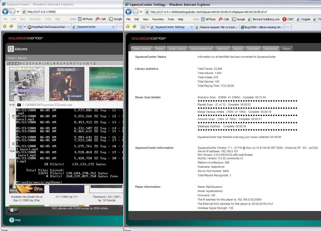
Task: Open the Tools menu in Settings window
Action: point(171,19)
